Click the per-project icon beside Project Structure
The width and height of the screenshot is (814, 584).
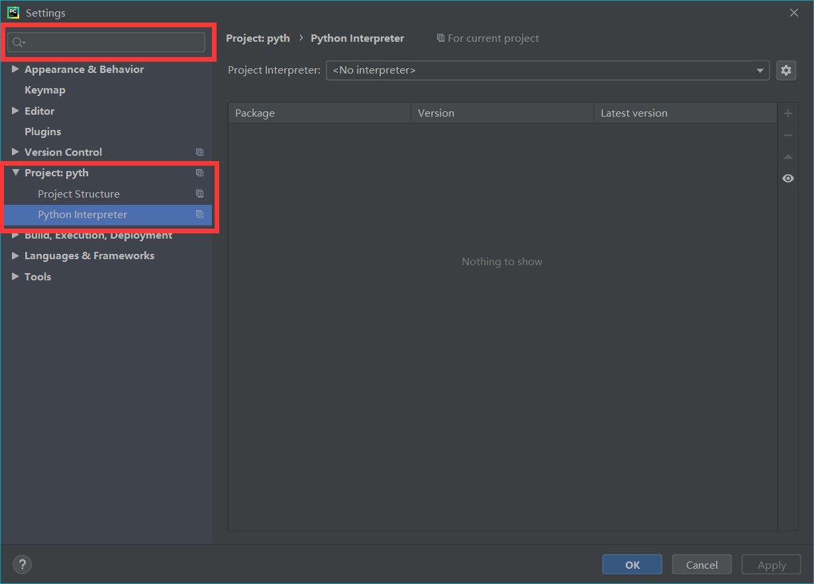point(199,194)
